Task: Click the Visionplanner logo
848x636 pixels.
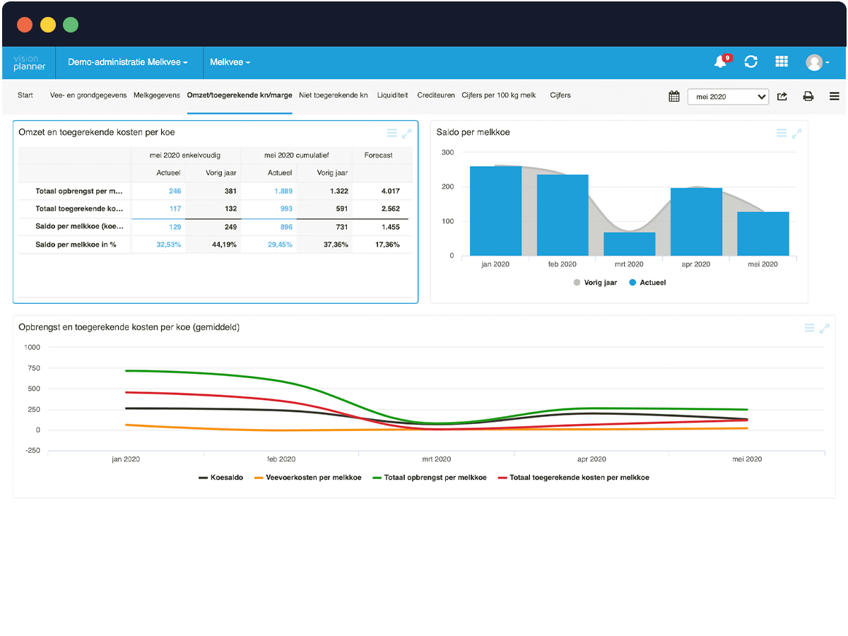Action: click(29, 62)
